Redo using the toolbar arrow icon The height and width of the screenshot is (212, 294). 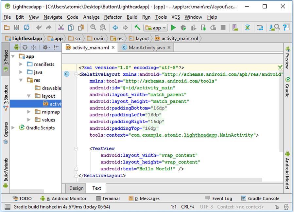click(x=48, y=28)
